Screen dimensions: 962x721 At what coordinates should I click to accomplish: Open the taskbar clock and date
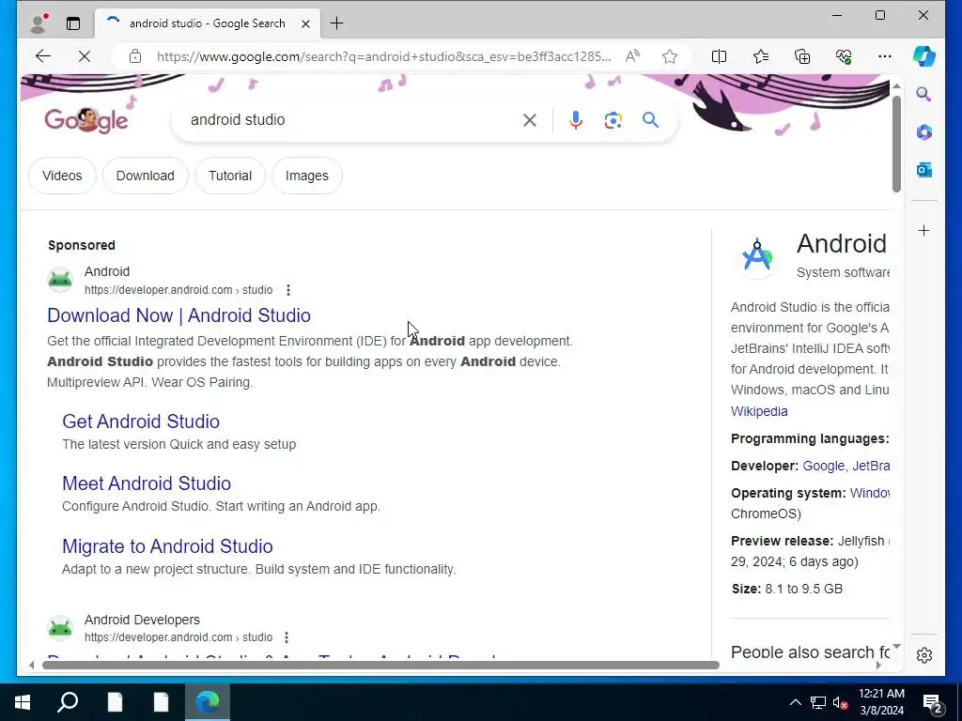(x=881, y=702)
